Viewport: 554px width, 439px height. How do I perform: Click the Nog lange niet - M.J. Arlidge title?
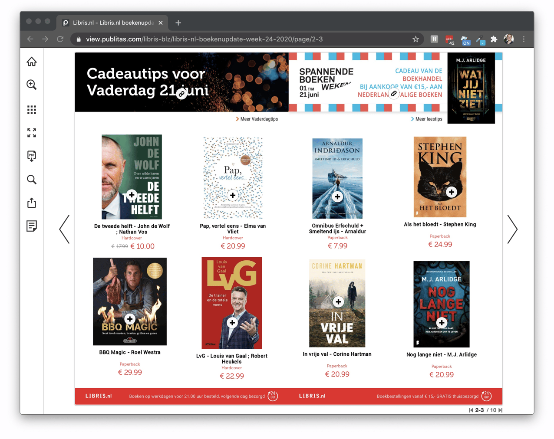click(442, 354)
